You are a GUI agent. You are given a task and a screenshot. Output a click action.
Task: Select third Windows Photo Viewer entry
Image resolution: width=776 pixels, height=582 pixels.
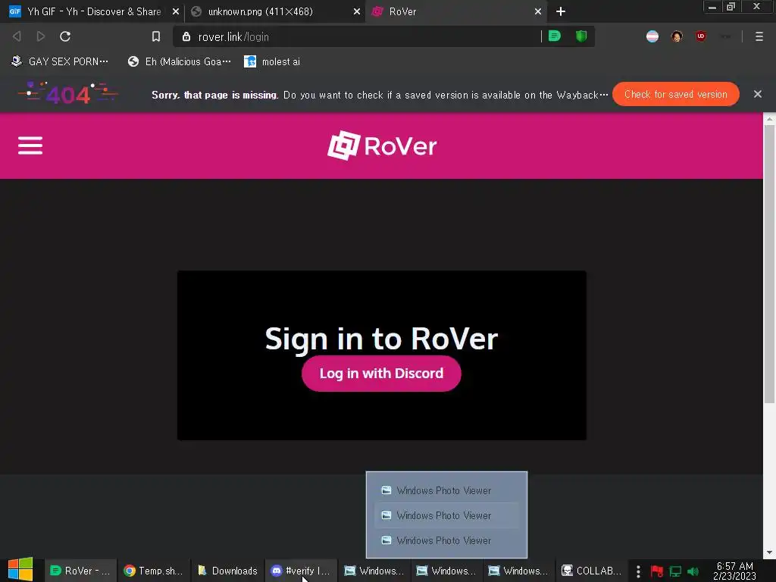pyautogui.click(x=446, y=540)
